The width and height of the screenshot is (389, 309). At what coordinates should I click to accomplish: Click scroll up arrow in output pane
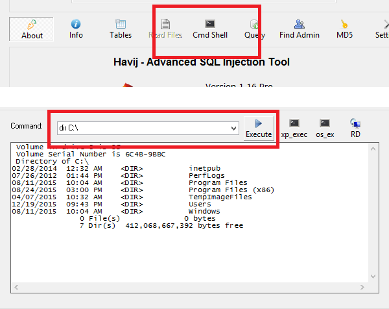pos(373,149)
